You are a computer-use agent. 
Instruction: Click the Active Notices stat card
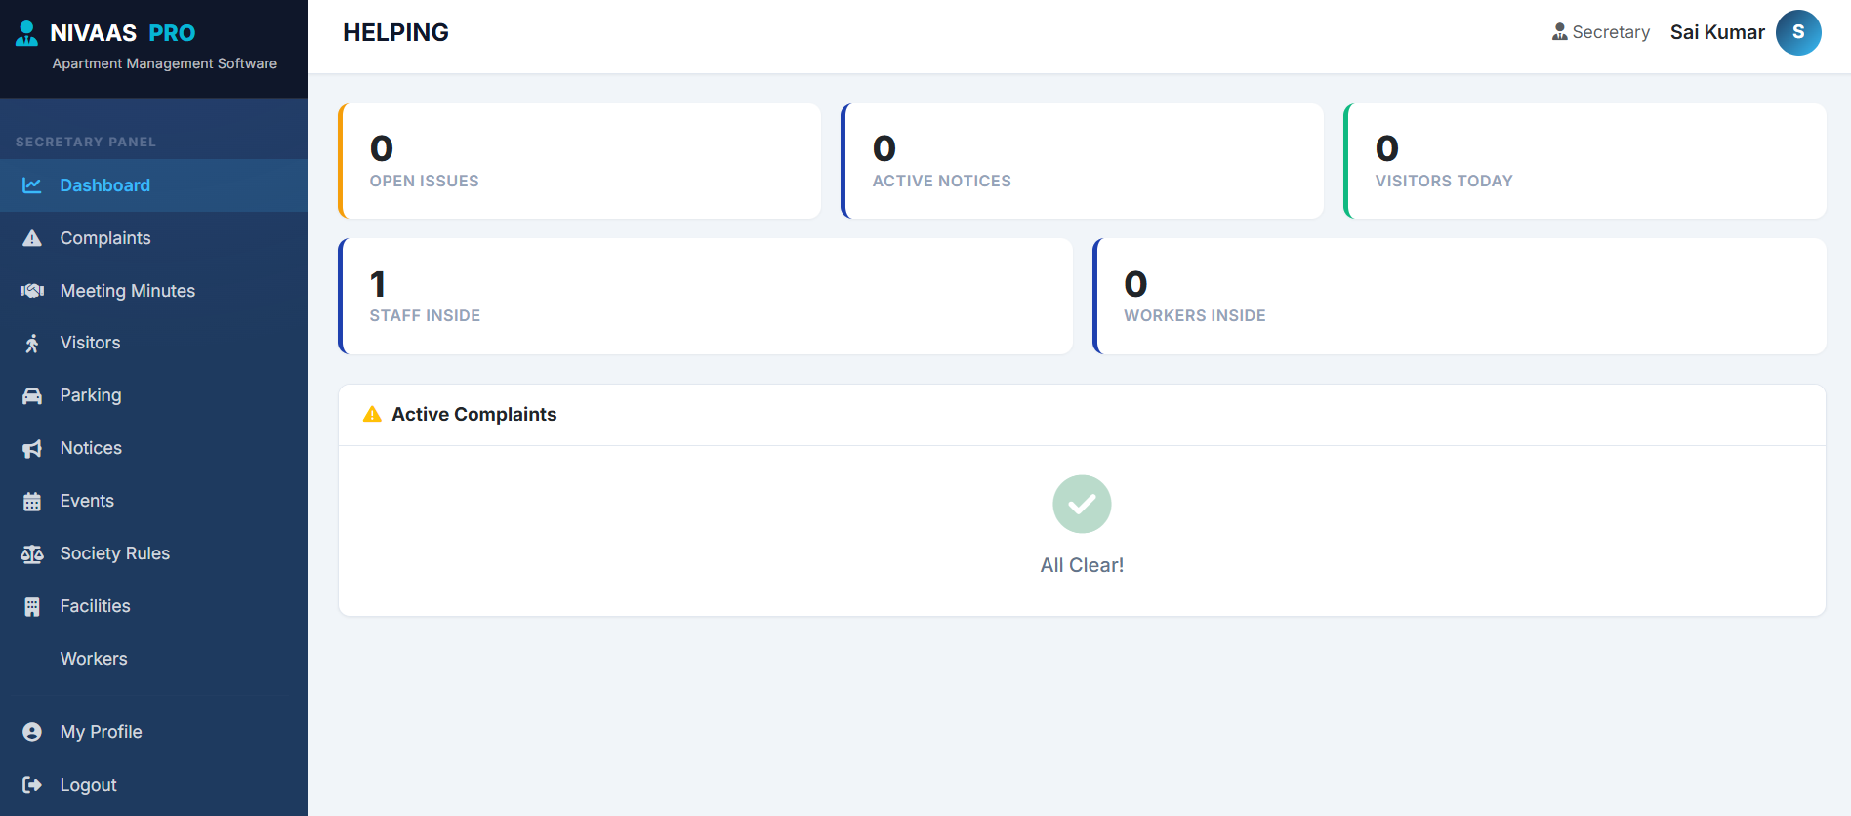[x=1082, y=161]
